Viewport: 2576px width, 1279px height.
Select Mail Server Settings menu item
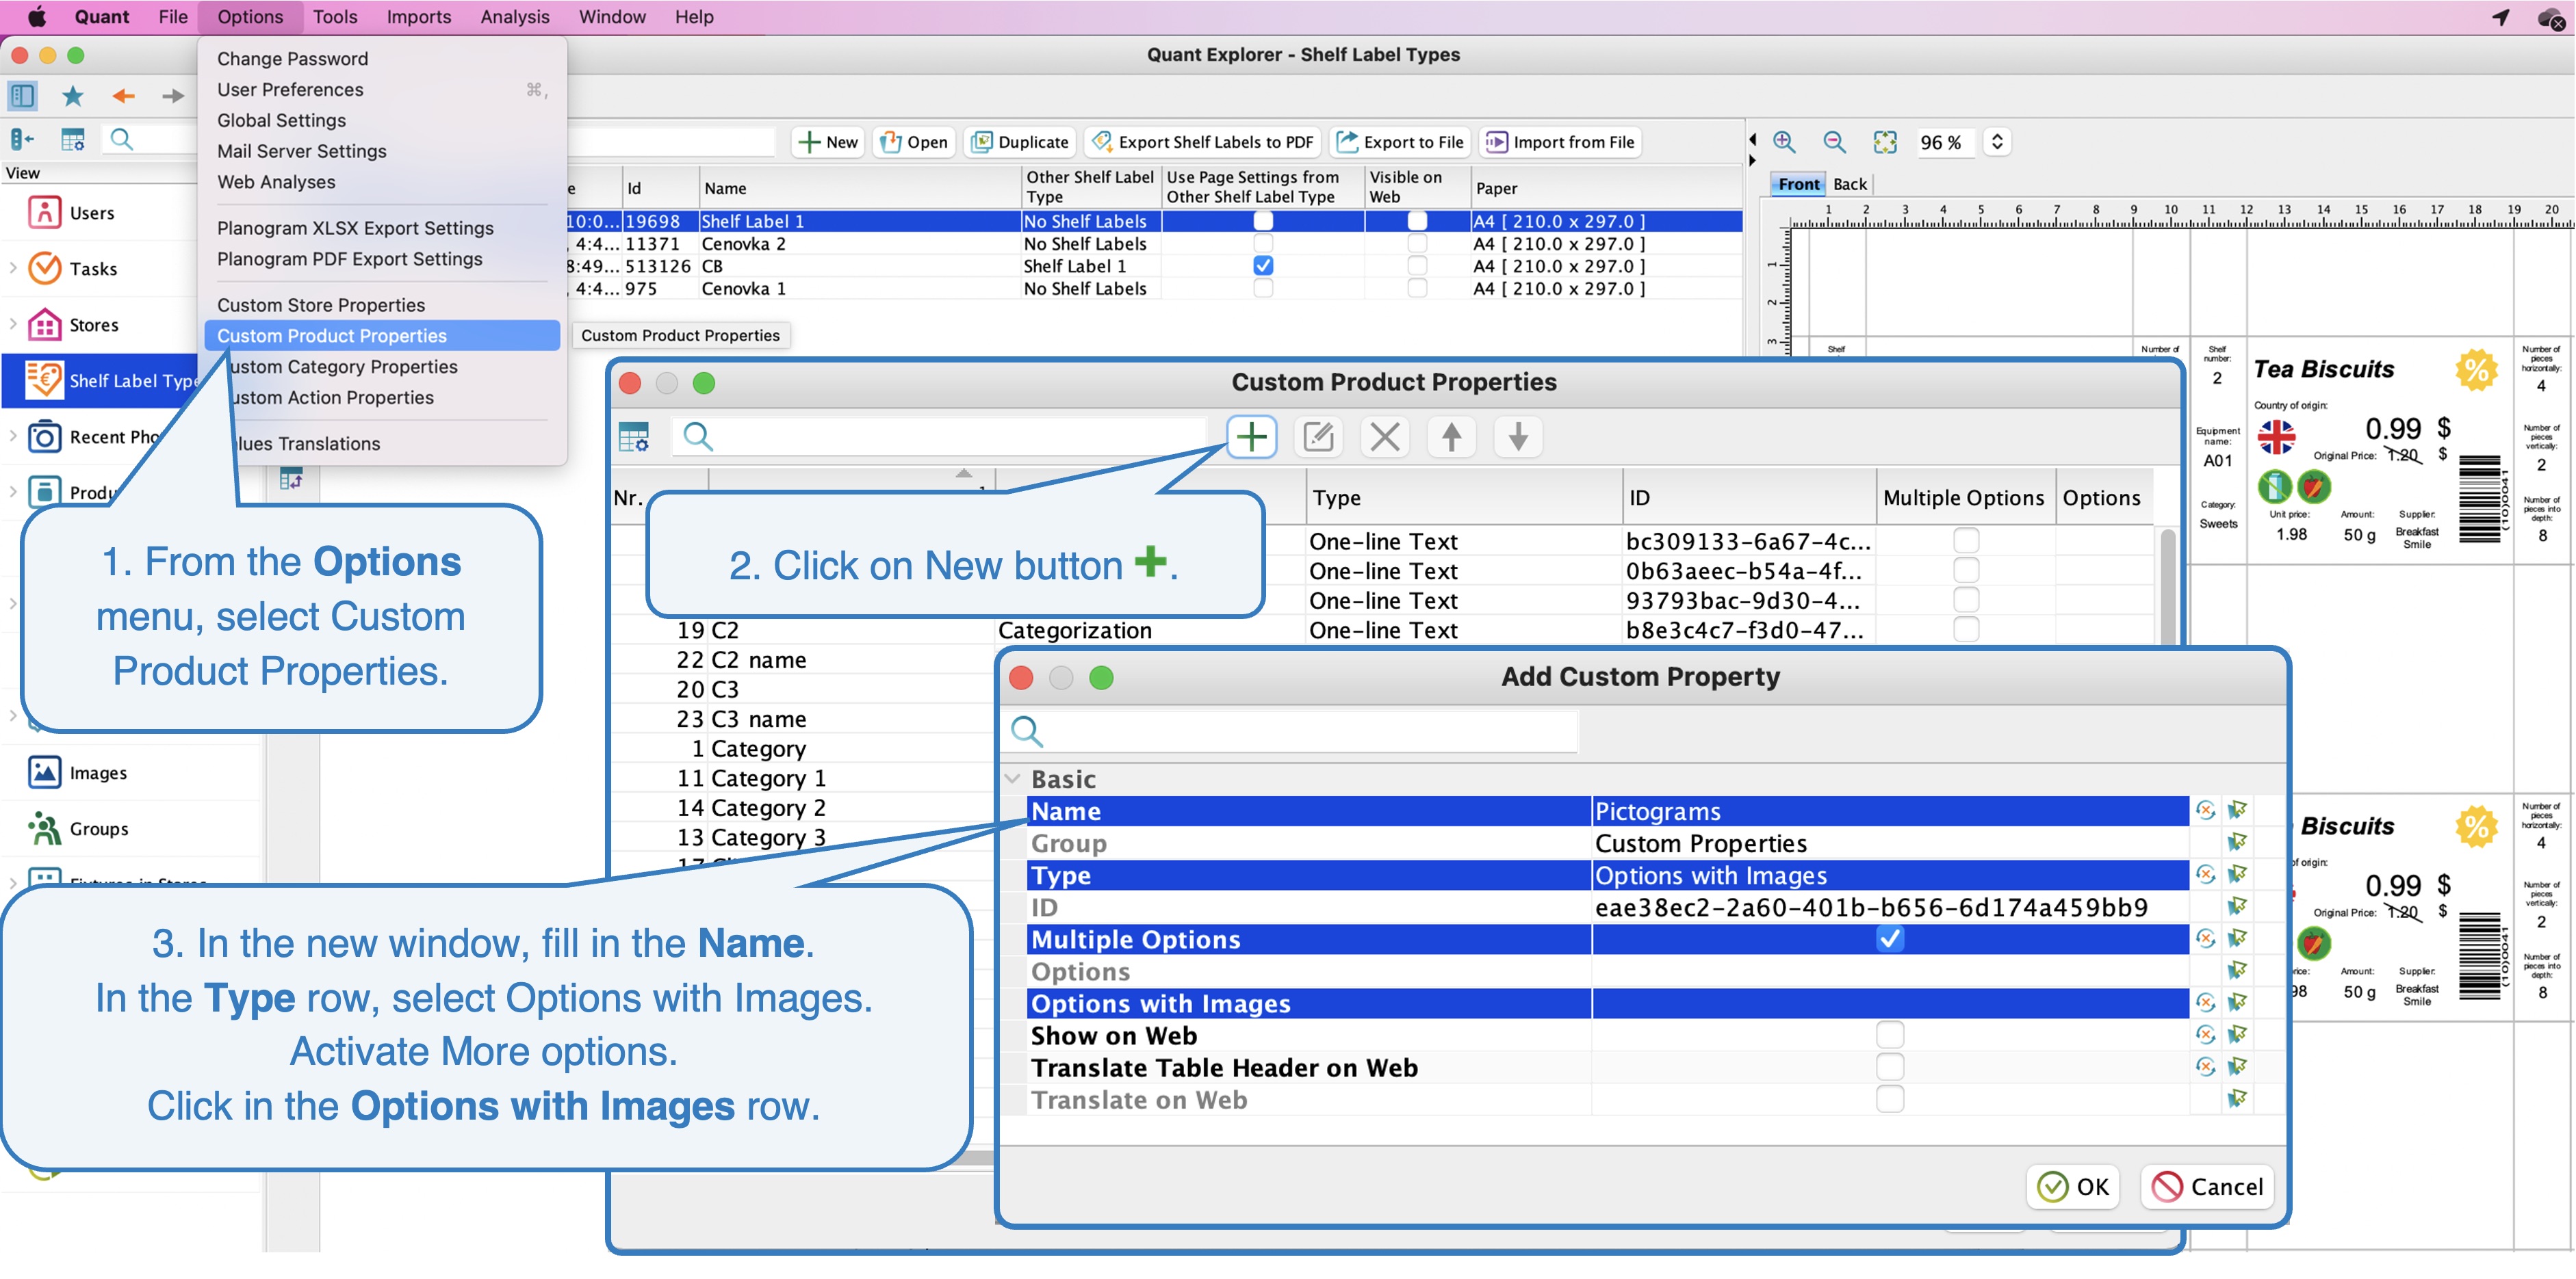pos(301,151)
